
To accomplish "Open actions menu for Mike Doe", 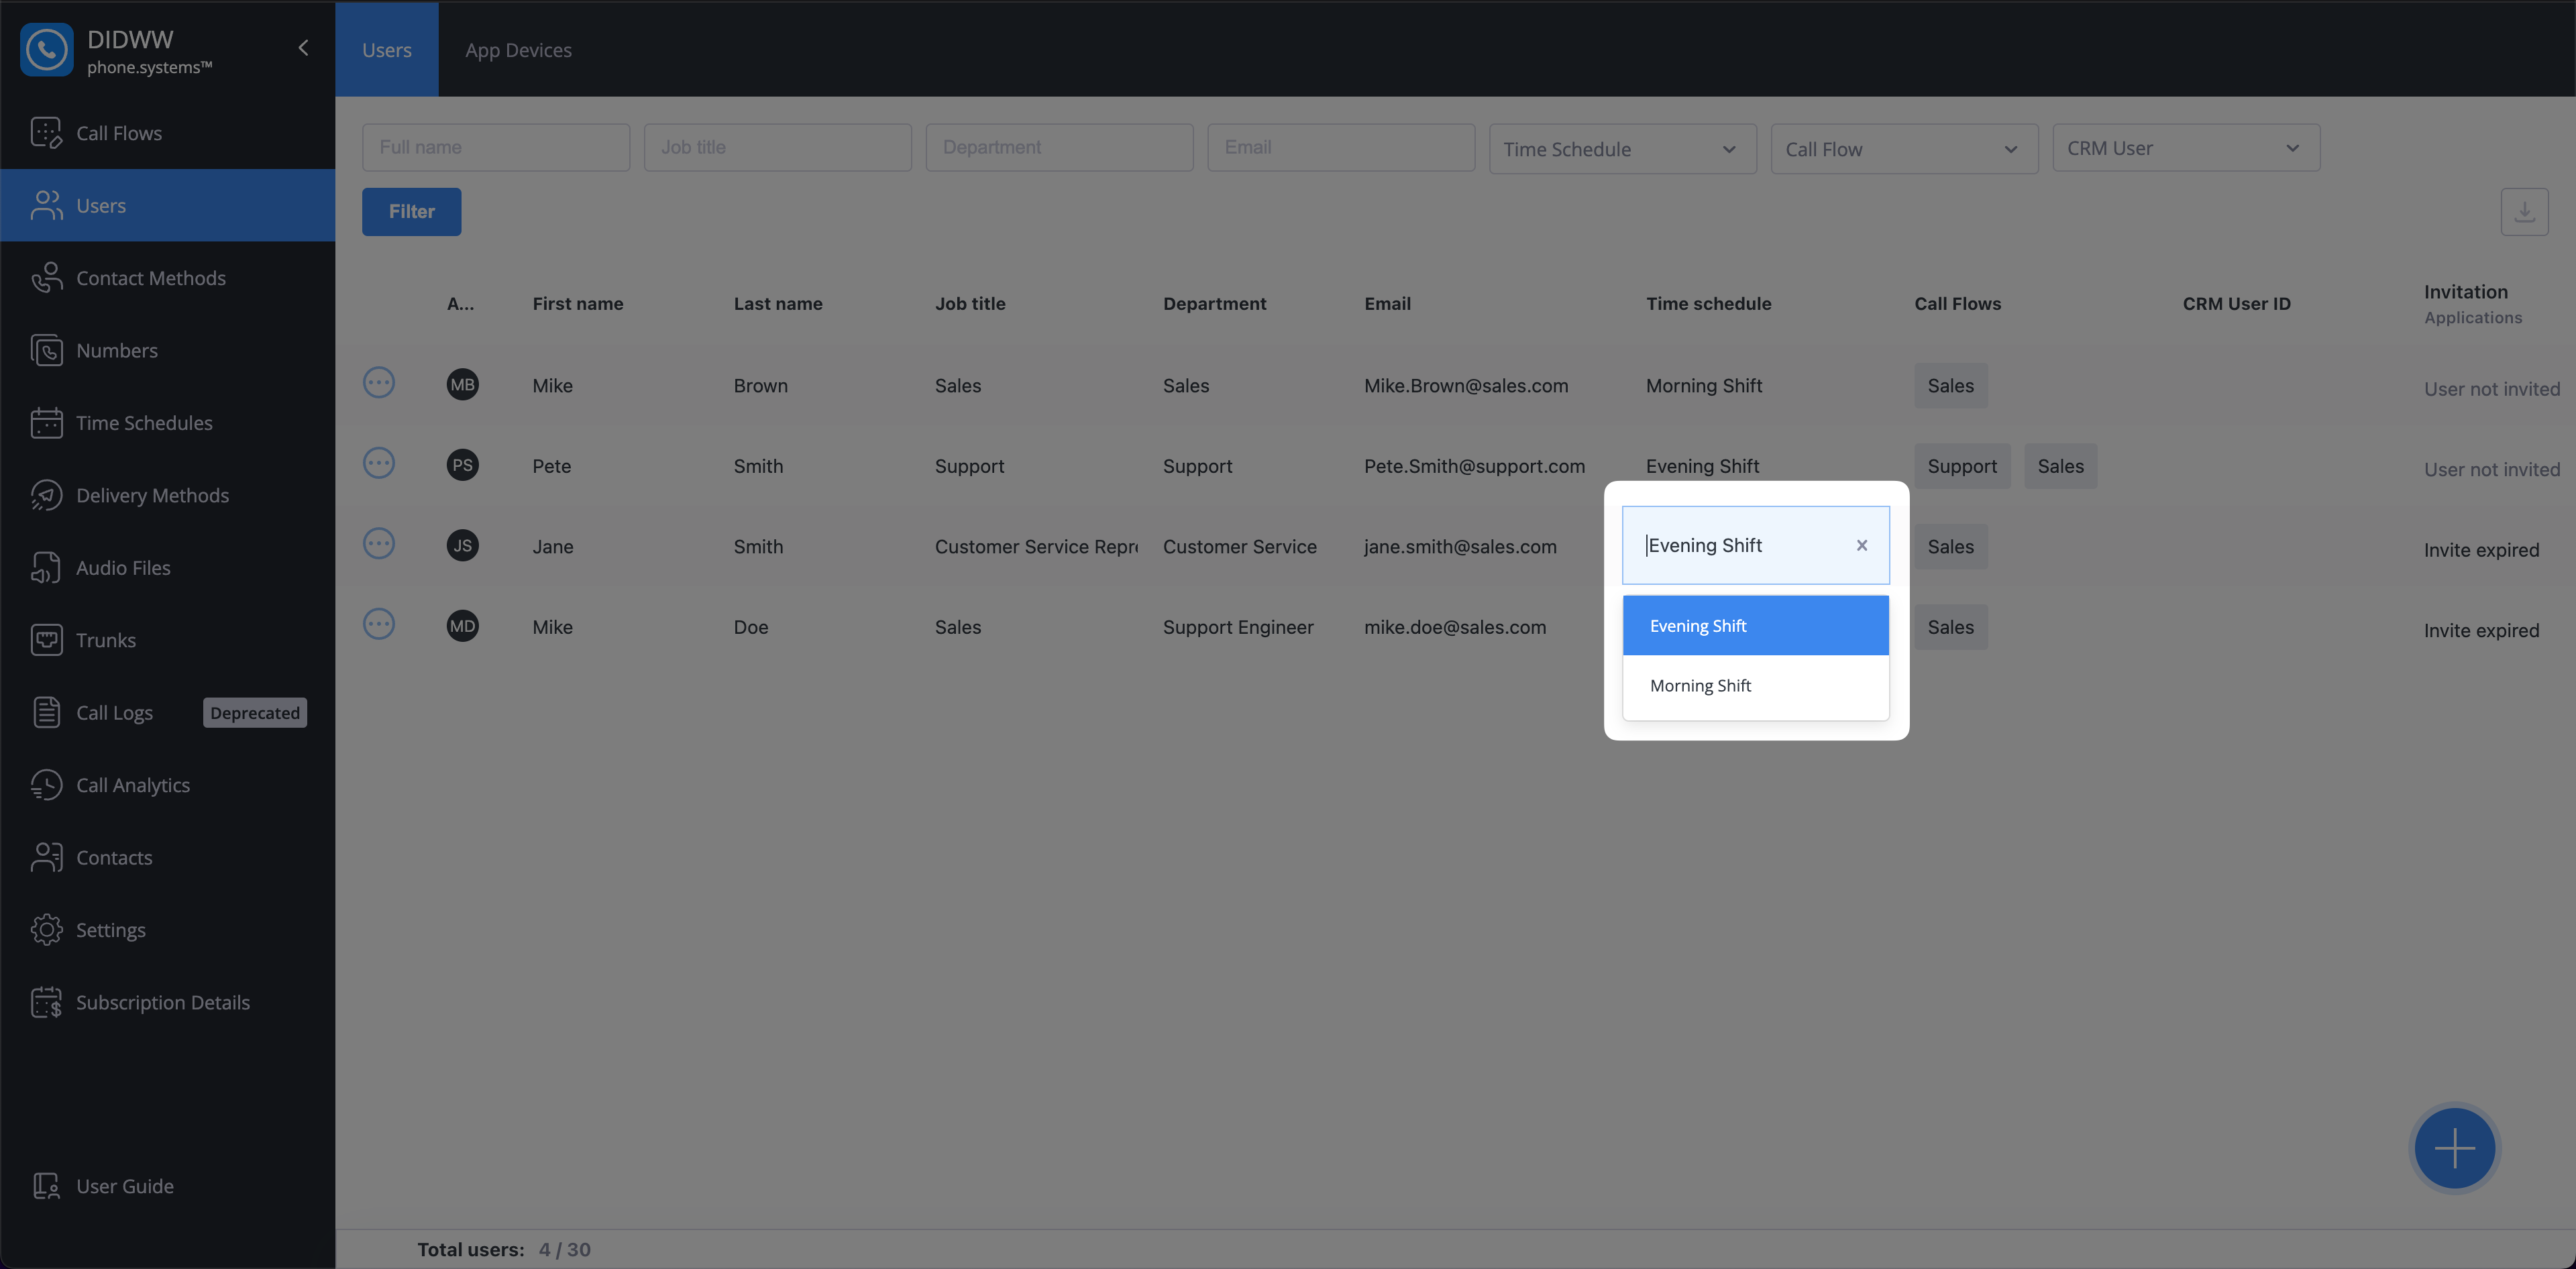I will tap(379, 624).
